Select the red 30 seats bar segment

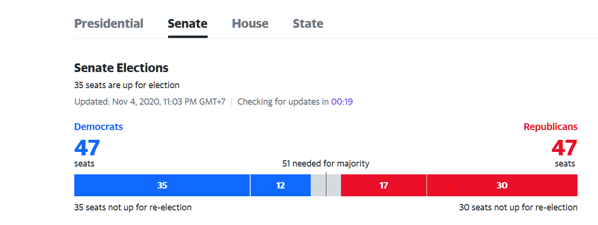pyautogui.click(x=502, y=186)
